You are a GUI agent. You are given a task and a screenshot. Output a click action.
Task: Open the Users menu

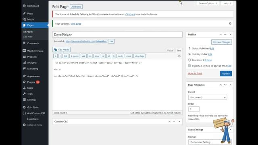[30, 88]
